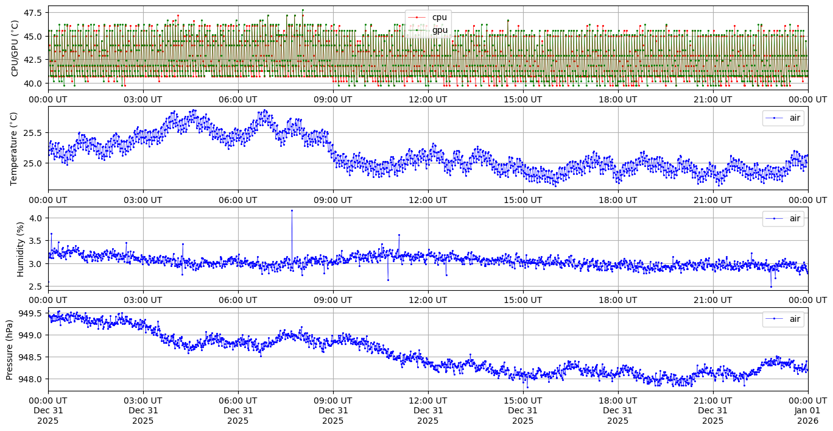This screenshot has width=833, height=431.
Task: Click the 09:00 UT tick under the Temperature plot
Action: tap(332, 199)
